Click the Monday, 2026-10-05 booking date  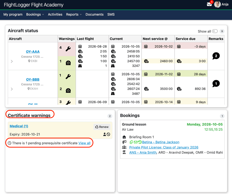(x=205, y=124)
